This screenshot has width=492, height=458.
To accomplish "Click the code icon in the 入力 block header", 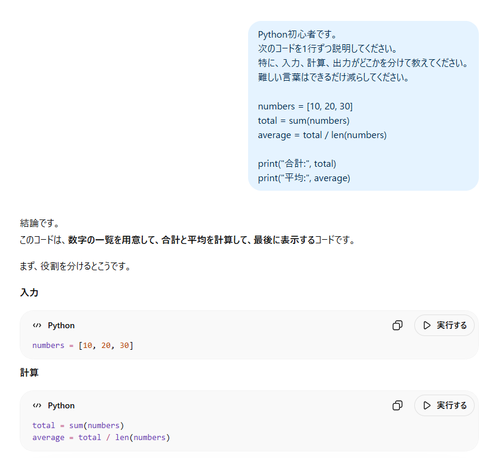I will [37, 325].
